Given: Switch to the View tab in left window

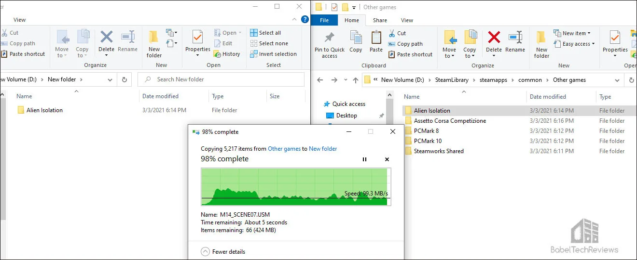Looking at the screenshot, I should pos(20,20).
